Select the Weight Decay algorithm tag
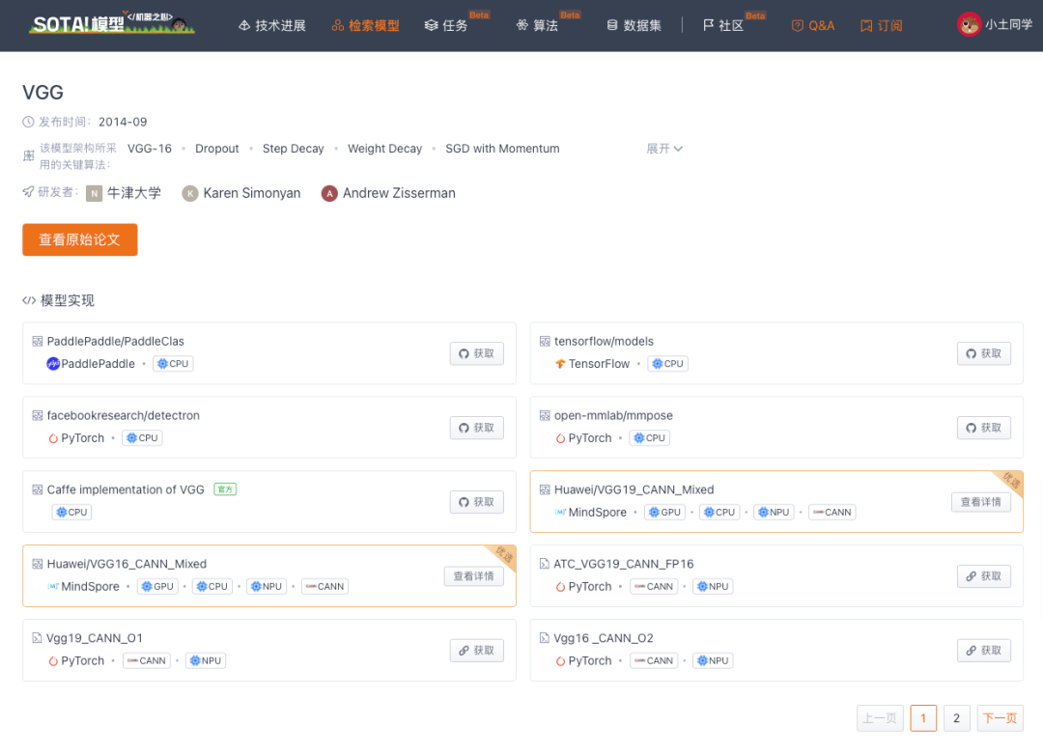The height and width of the screenshot is (754, 1043). (x=384, y=149)
